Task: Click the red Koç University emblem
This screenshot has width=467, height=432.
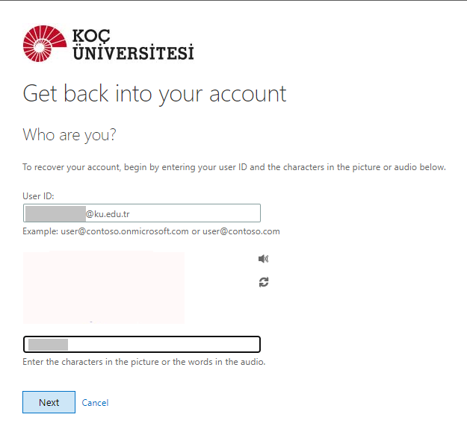Action: click(44, 44)
